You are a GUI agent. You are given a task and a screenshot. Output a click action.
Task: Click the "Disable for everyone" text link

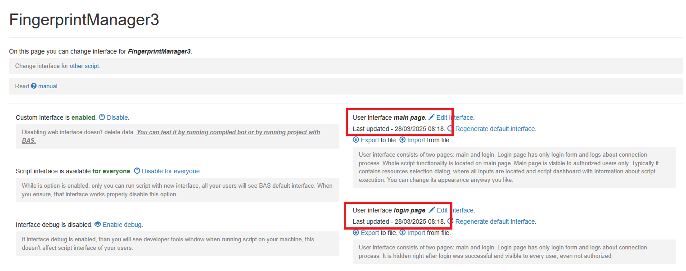171,171
